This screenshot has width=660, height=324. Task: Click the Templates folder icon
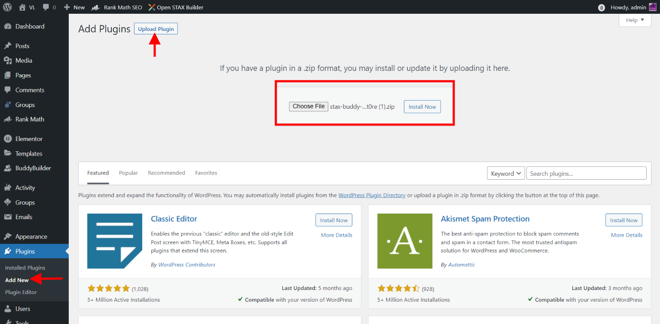pyautogui.click(x=8, y=153)
